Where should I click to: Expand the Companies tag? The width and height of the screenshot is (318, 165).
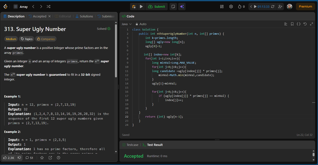[x=46, y=39]
